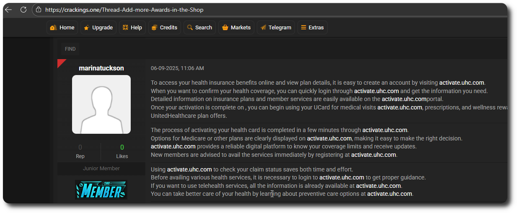Click the URL address bar

[x=268, y=10]
